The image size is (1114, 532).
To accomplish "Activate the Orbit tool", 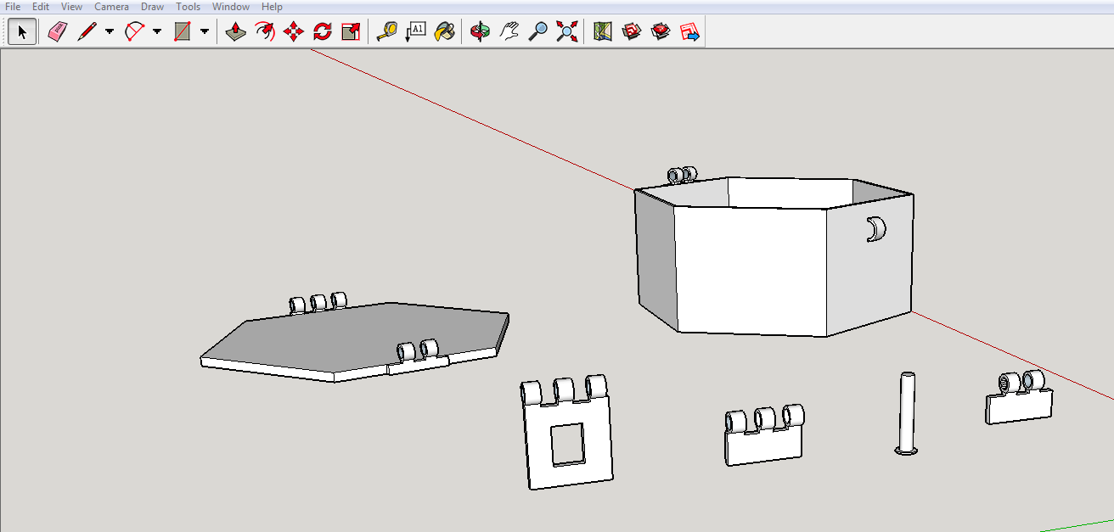I will (480, 31).
